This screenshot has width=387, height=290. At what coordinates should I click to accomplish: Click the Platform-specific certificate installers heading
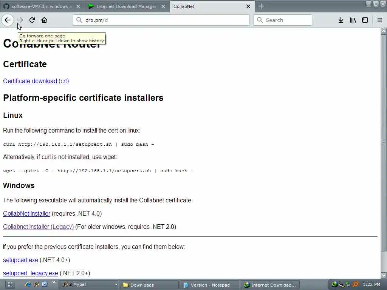coord(83,98)
